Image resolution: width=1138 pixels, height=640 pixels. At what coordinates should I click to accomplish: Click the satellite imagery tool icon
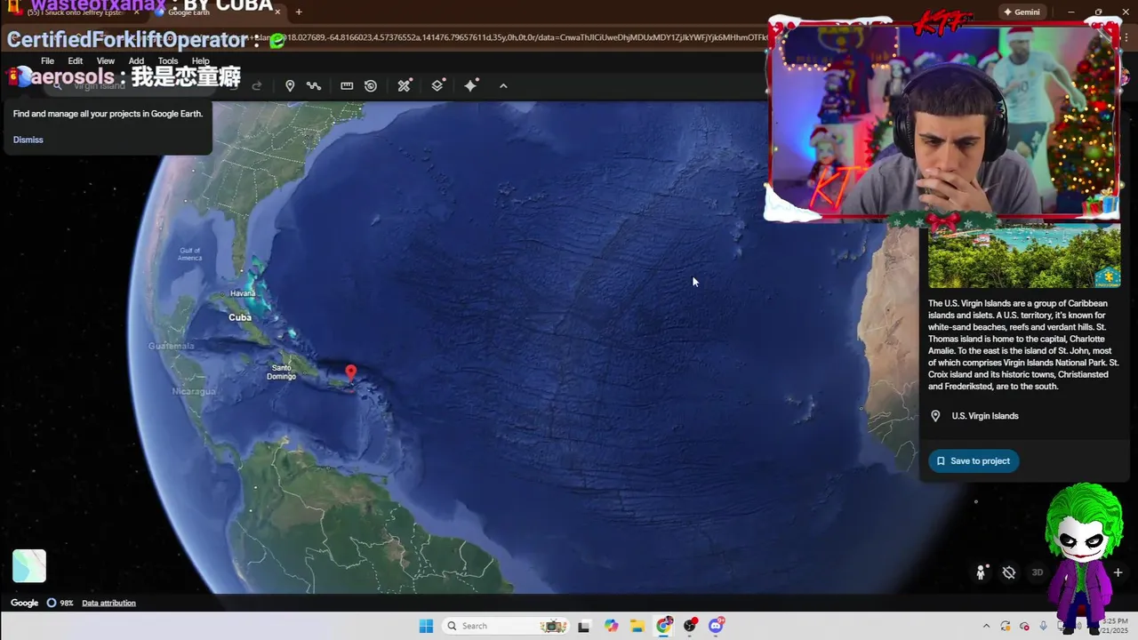(x=405, y=85)
